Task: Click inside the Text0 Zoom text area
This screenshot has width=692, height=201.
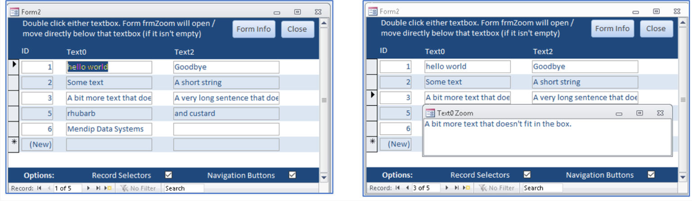Action: [x=547, y=139]
